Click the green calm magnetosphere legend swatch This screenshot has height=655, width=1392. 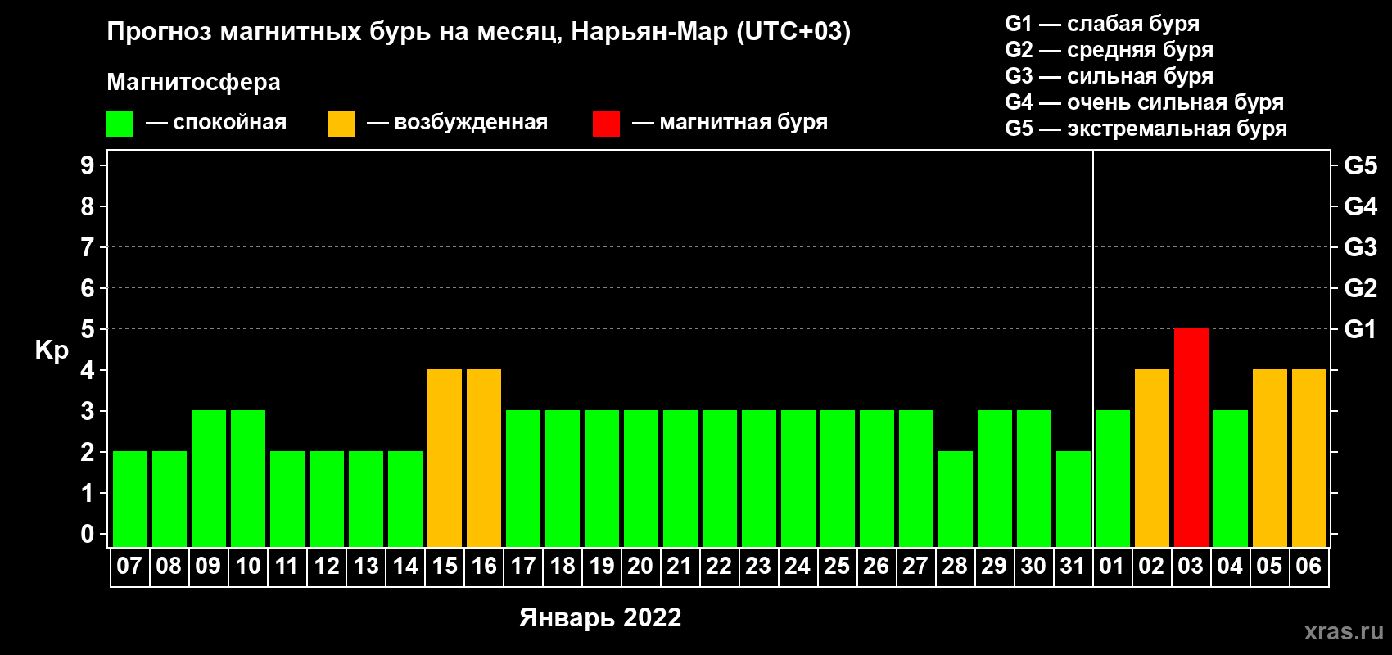tap(120, 124)
